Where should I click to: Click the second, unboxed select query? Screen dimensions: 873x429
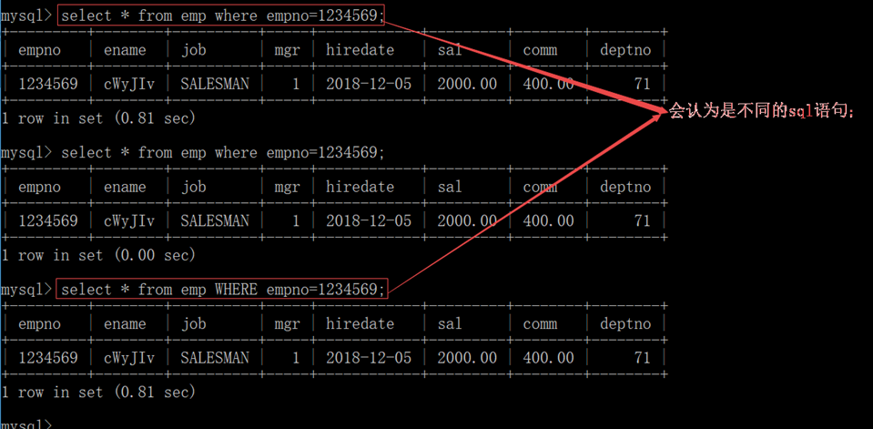click(x=222, y=152)
